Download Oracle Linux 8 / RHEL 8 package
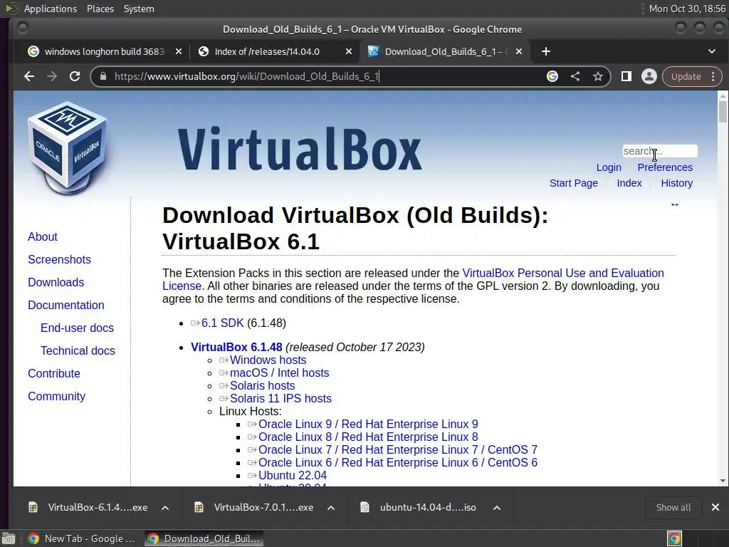The width and height of the screenshot is (729, 547). [368, 437]
